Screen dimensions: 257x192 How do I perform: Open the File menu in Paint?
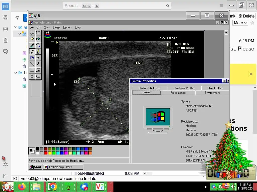32,27
